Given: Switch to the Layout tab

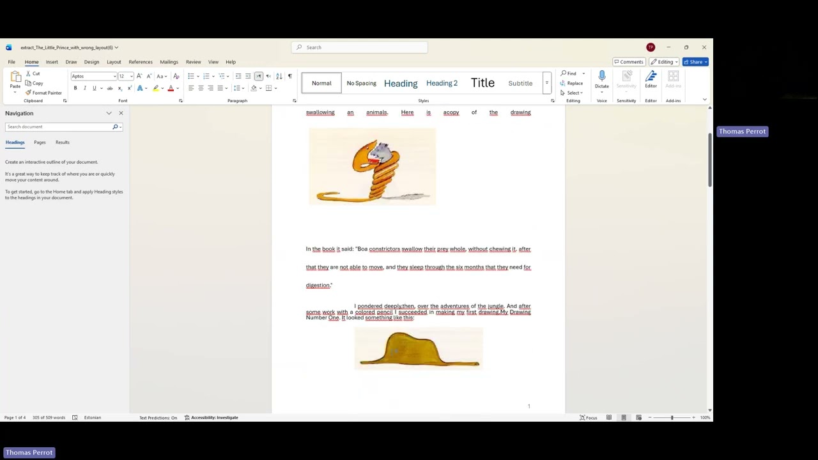Looking at the screenshot, I should (x=114, y=62).
